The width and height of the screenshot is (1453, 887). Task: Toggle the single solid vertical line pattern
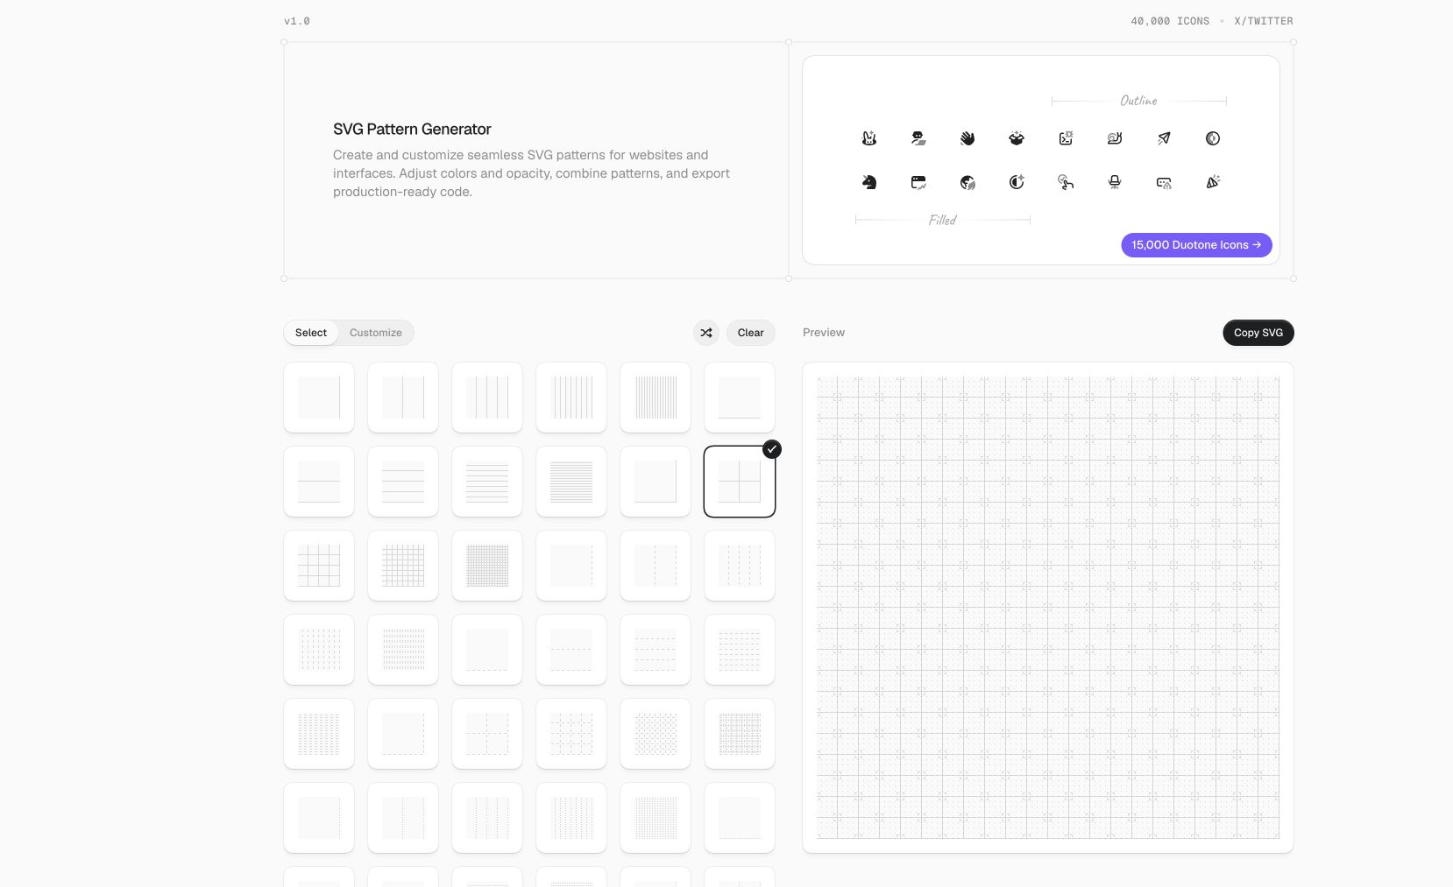pos(319,398)
